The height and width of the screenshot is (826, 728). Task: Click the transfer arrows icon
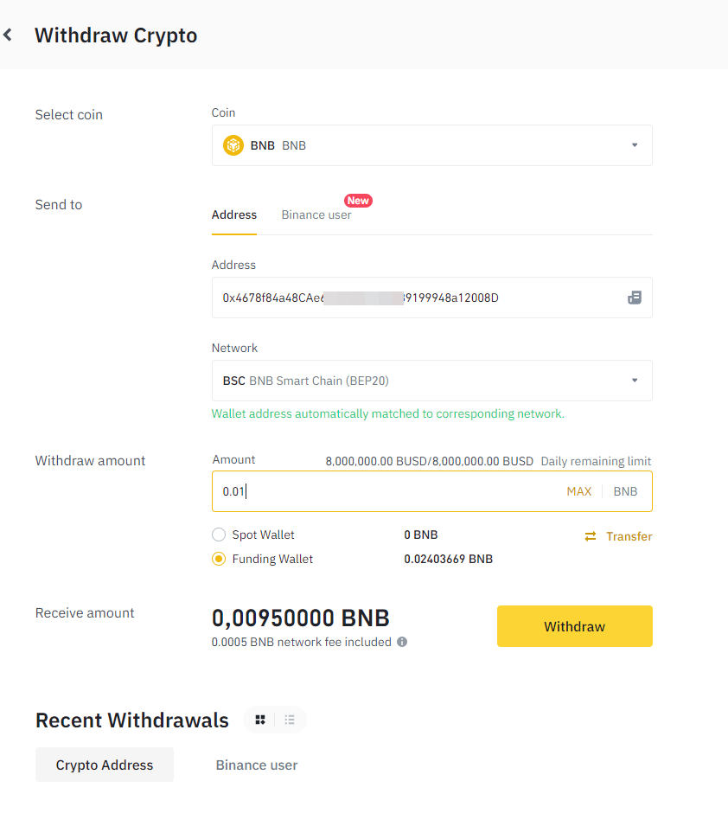[591, 536]
